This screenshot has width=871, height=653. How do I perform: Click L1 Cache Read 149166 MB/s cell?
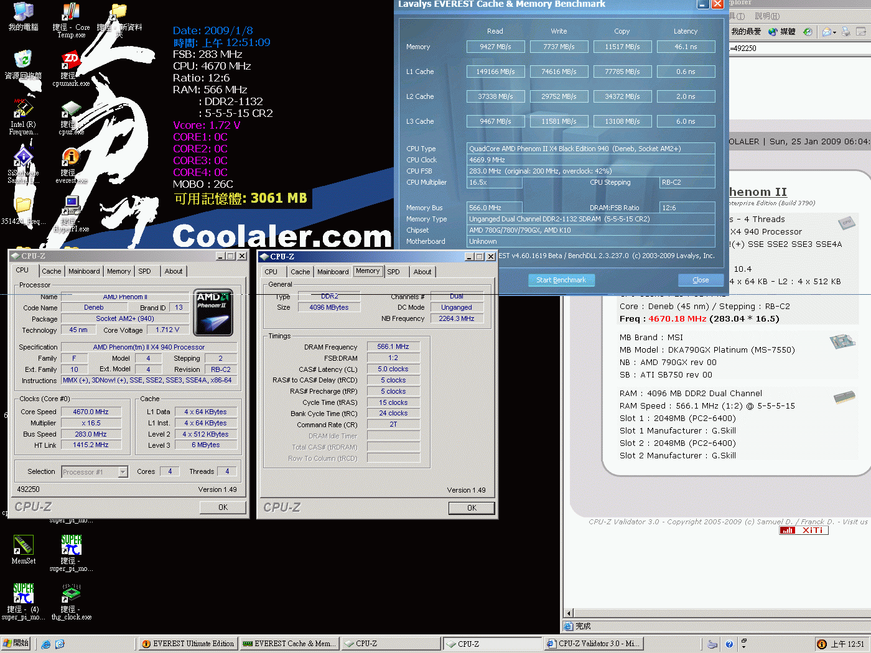tap(495, 72)
